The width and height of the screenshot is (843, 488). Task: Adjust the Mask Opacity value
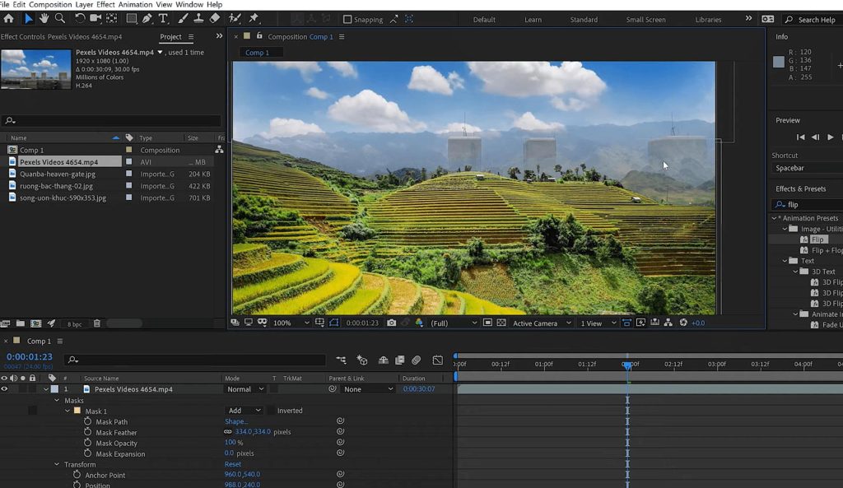click(x=228, y=443)
